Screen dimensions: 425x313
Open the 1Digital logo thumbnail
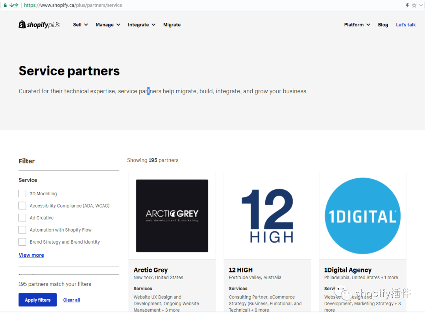point(363,216)
